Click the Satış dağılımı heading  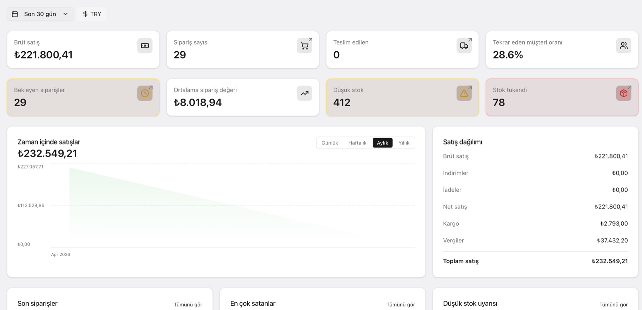pyautogui.click(x=463, y=142)
